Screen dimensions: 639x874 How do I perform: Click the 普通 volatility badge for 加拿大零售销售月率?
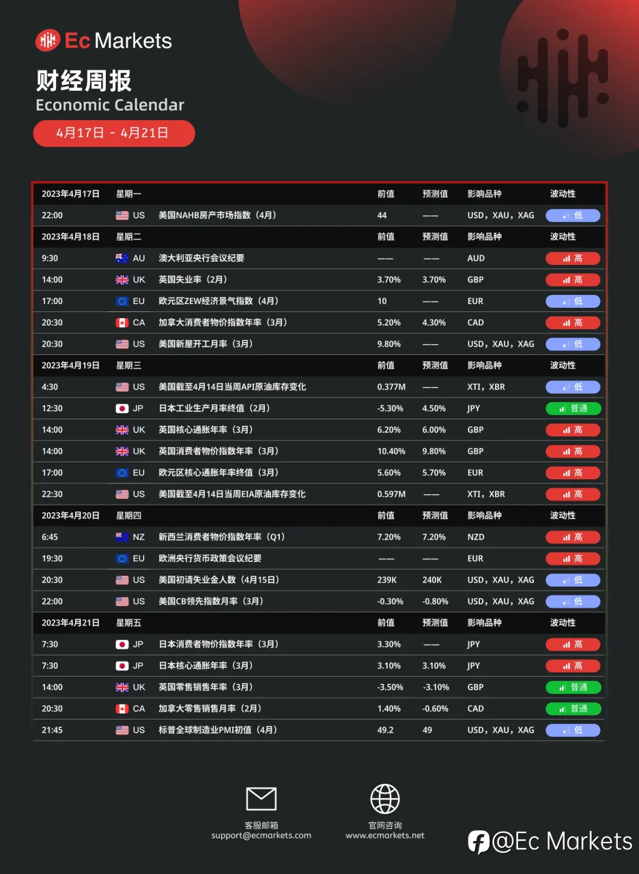click(x=573, y=709)
